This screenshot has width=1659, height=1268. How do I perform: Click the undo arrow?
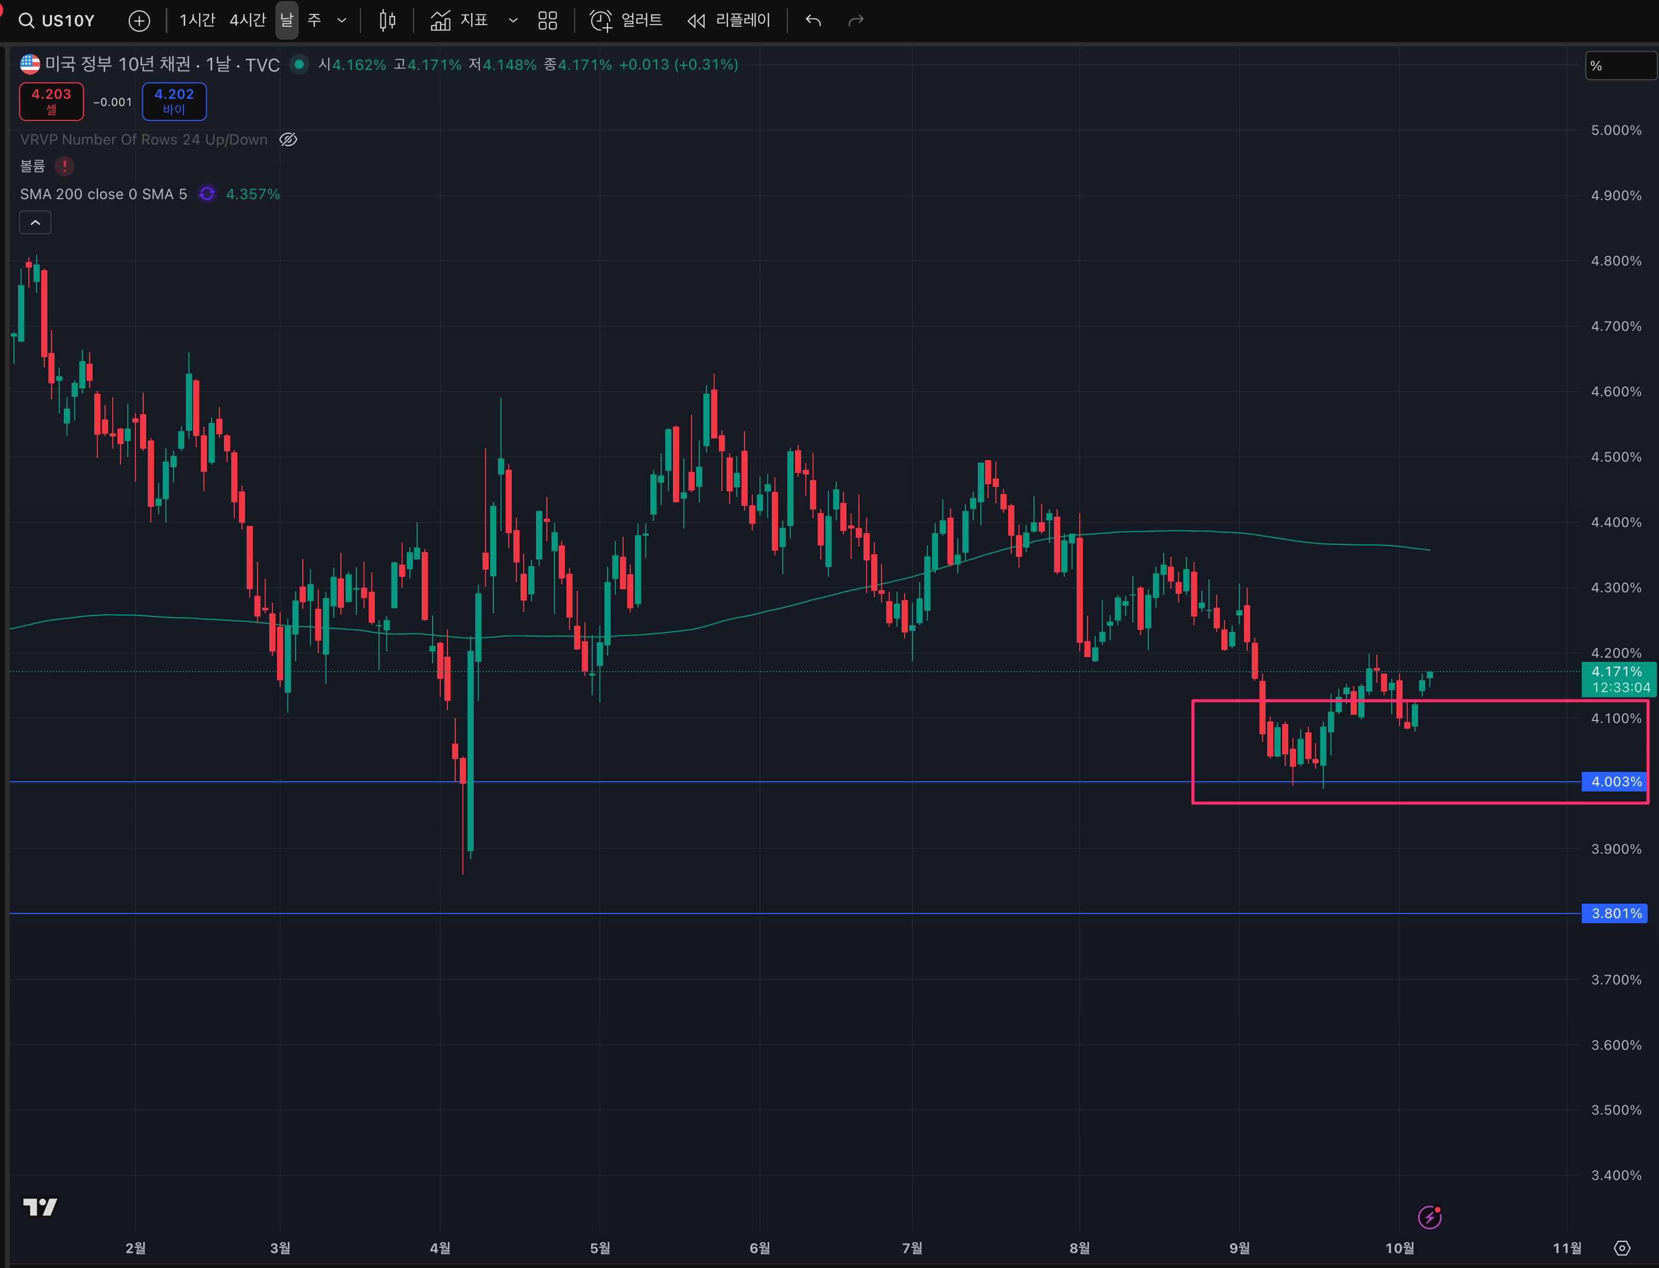point(813,21)
